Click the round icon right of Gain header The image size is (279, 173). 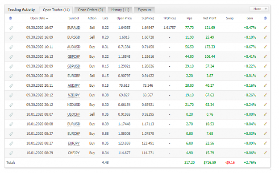[265, 18]
